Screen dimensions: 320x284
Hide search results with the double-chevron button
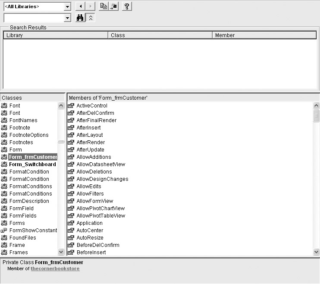91,18
